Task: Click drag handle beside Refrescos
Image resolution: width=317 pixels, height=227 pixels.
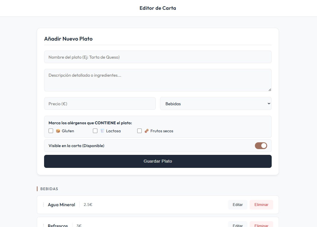Action: coord(43,225)
